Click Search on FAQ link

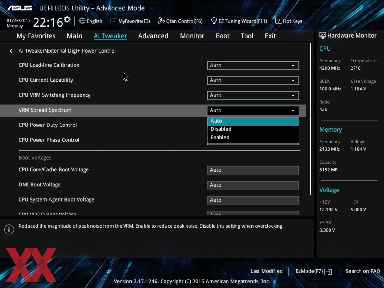coord(363,271)
